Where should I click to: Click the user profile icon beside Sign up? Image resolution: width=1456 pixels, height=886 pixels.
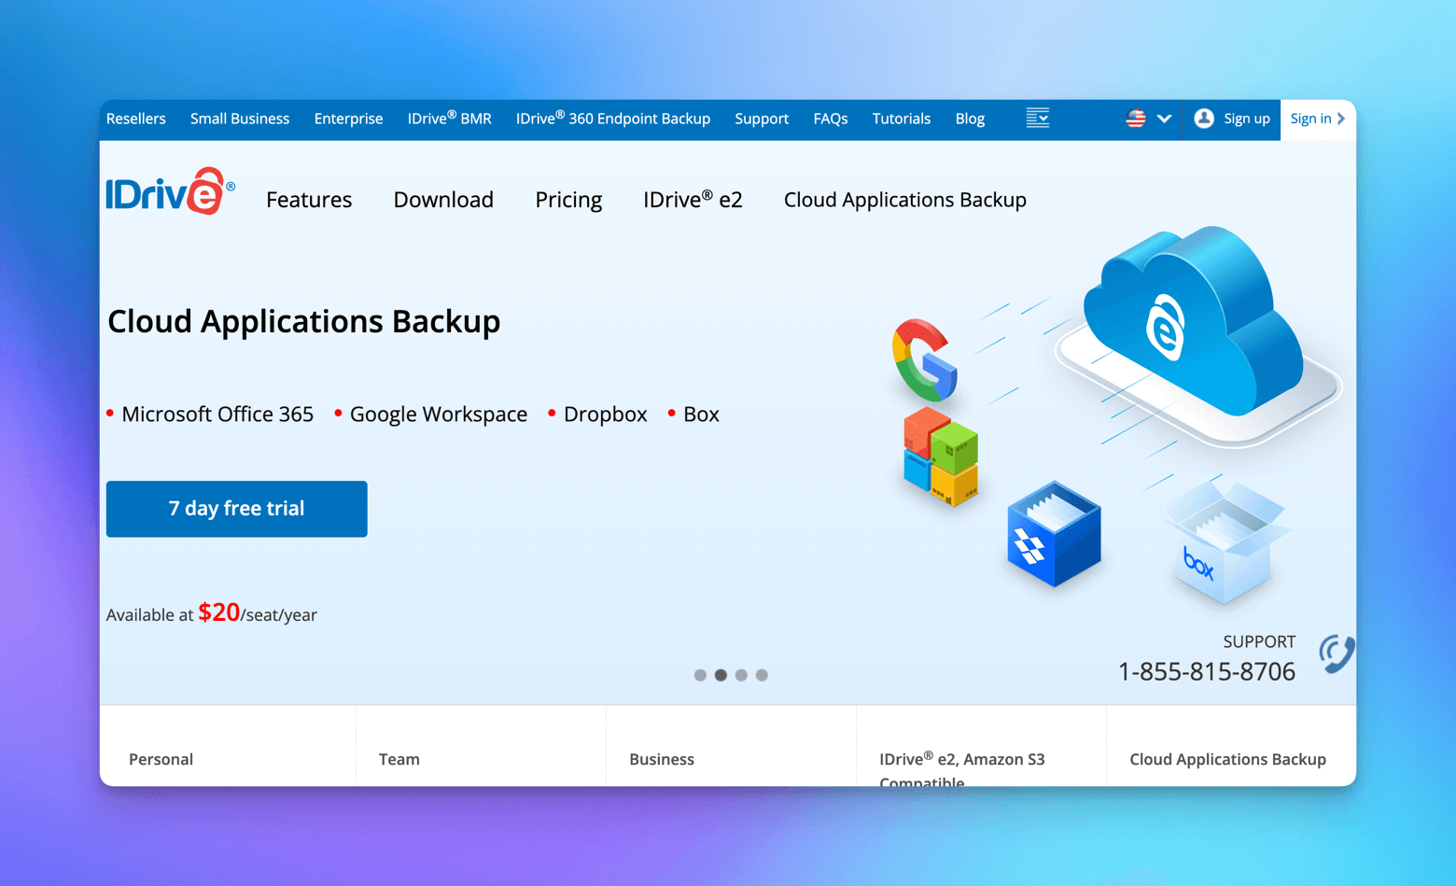tap(1203, 119)
